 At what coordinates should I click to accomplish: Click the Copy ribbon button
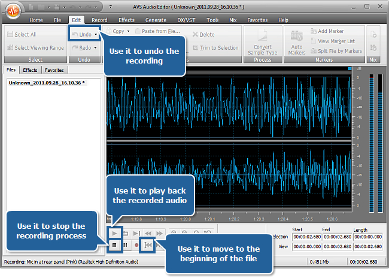(116, 31)
